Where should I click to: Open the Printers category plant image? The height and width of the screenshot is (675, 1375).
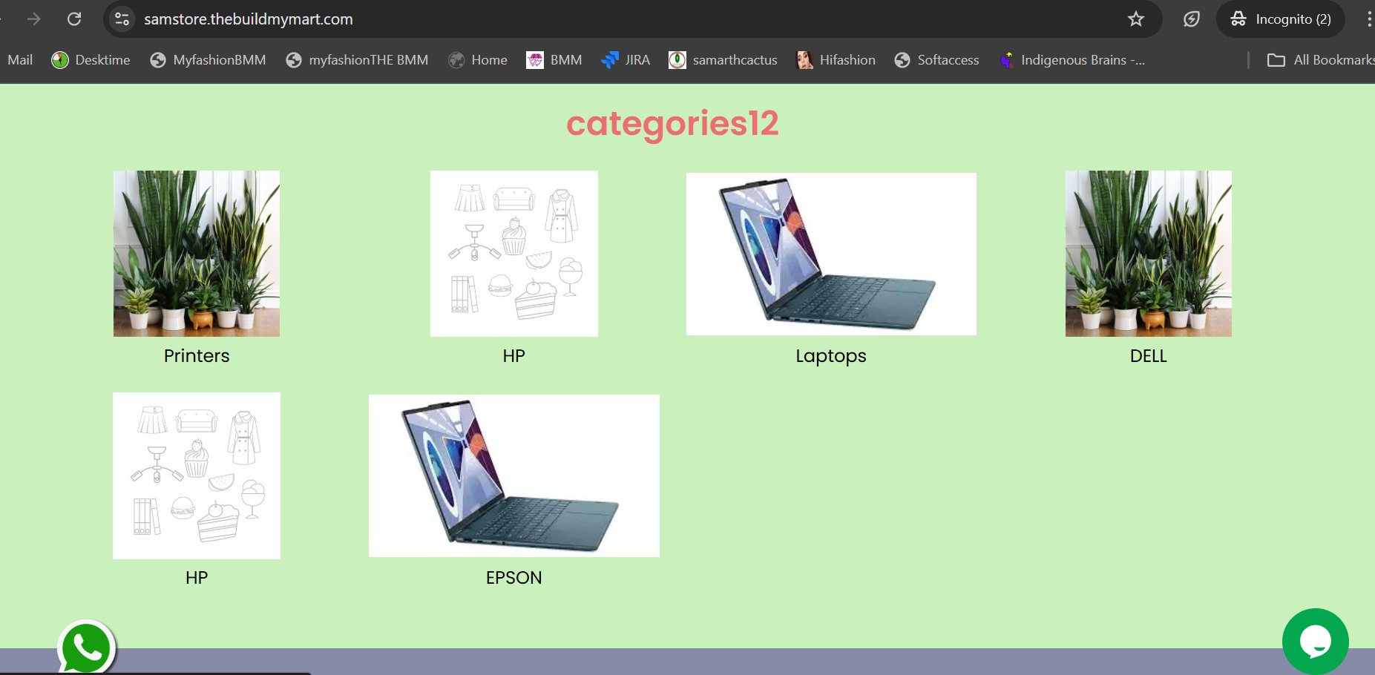[197, 254]
